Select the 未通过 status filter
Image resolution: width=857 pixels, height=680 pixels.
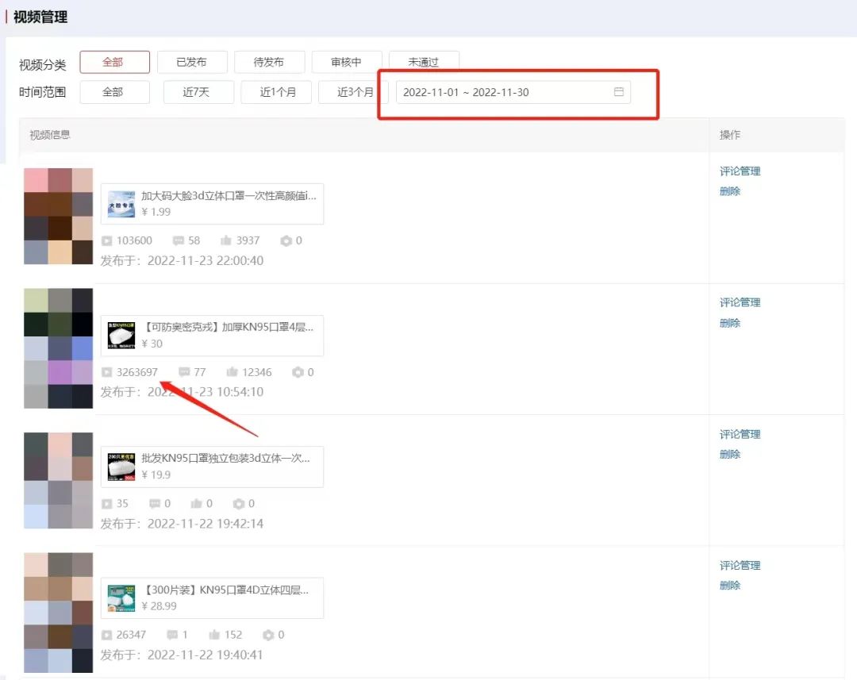click(x=425, y=62)
